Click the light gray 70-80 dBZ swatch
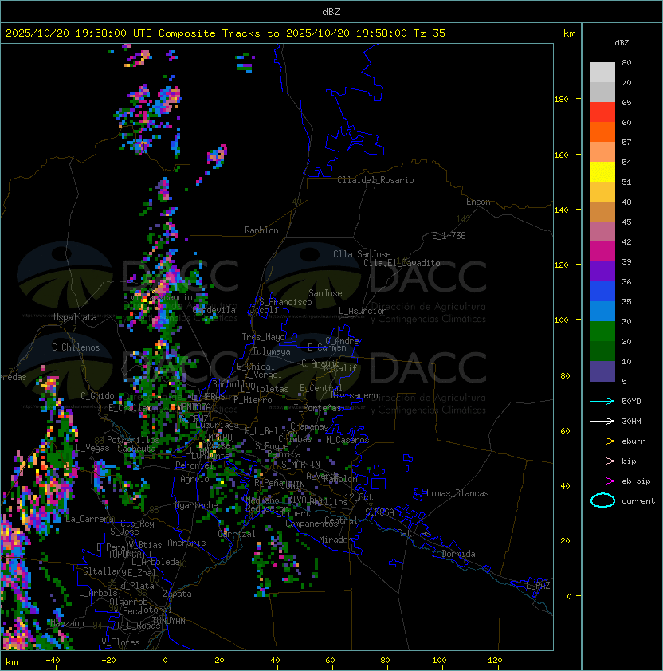Screen dimensions: 663x671 (602, 73)
